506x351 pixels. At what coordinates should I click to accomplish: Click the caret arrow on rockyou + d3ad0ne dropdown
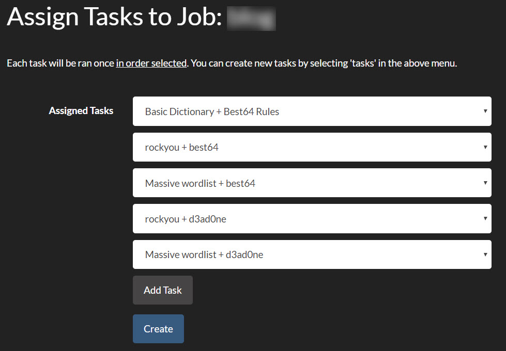[485, 218]
